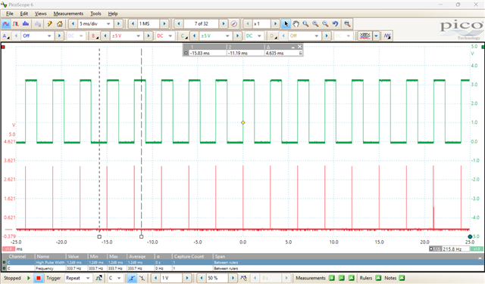Toggle Rulers green button
The height and width of the screenshot is (284, 485).
click(378, 278)
